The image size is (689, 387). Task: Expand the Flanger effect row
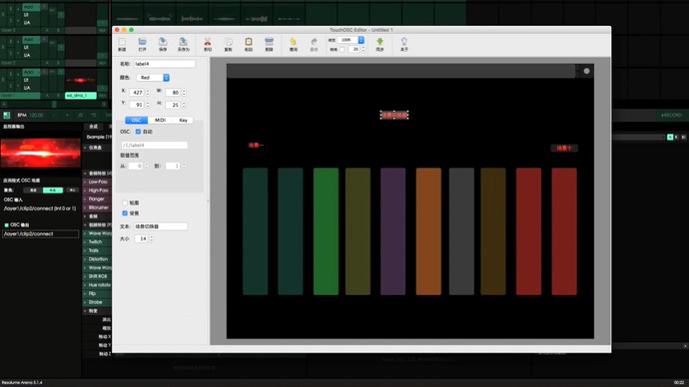click(85, 199)
